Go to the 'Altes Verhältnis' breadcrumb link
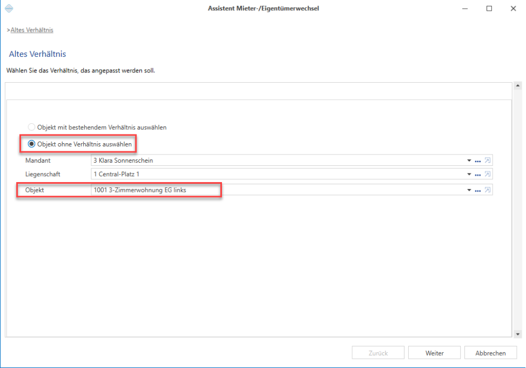Screen dimensions: 526x368 [32, 30]
